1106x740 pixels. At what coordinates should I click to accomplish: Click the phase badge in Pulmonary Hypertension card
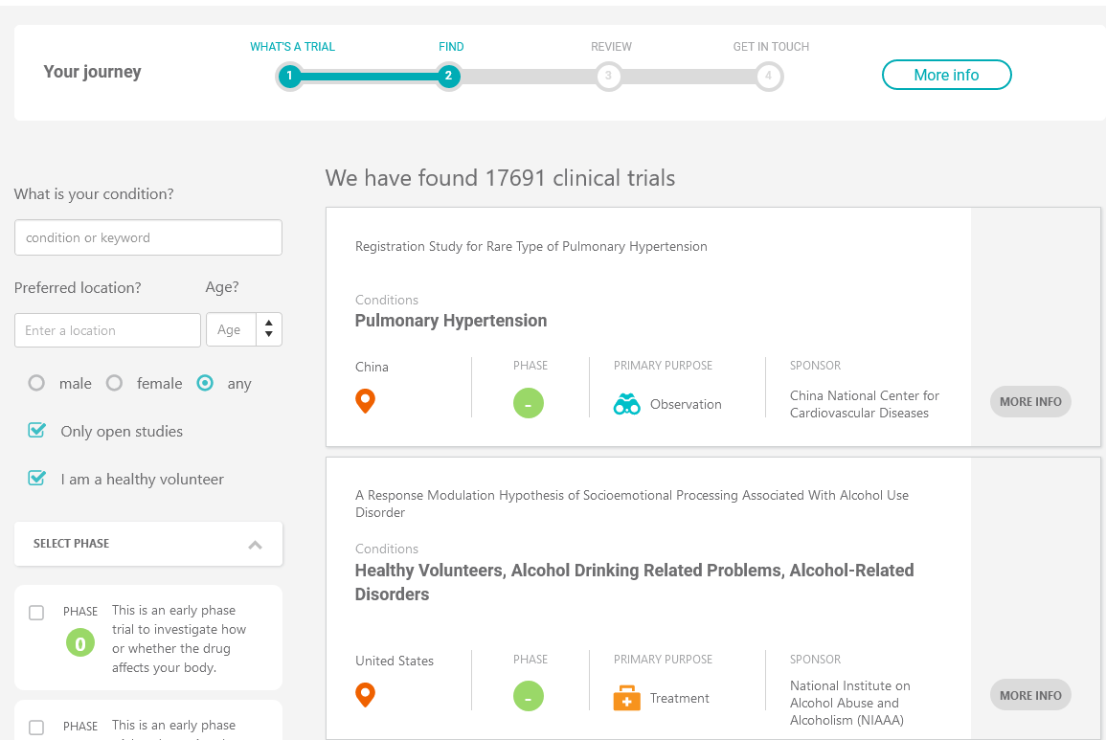[x=529, y=404]
